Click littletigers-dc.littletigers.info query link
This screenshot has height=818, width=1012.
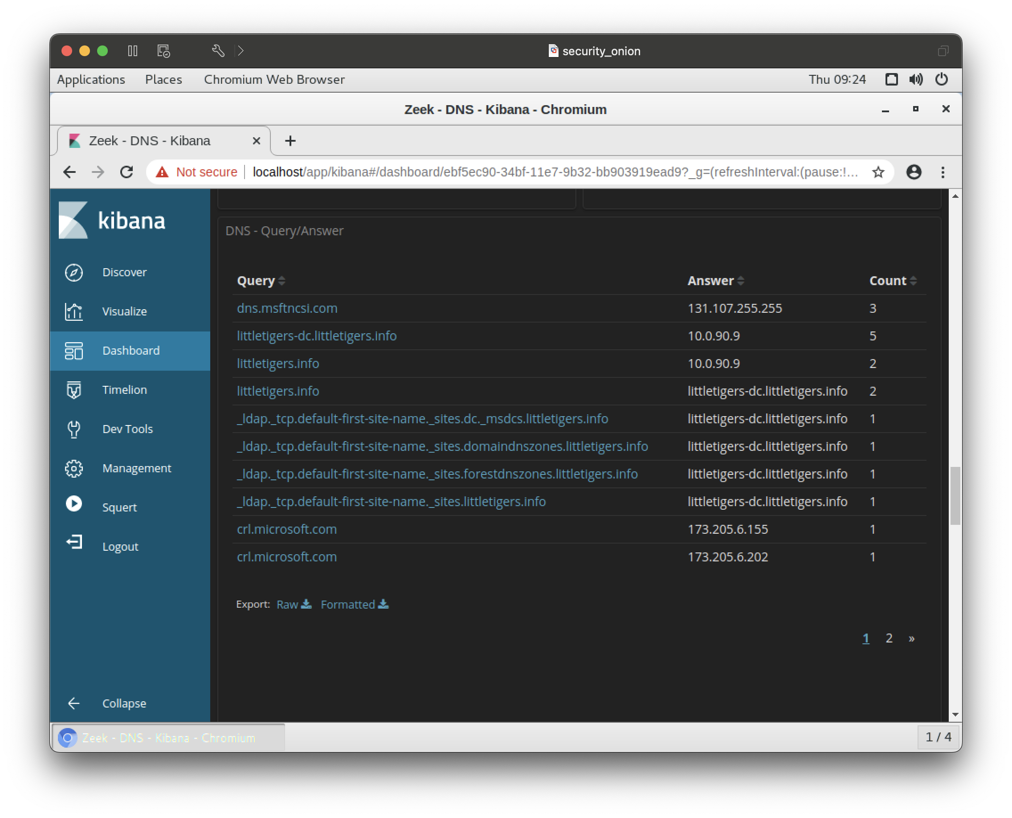click(317, 336)
